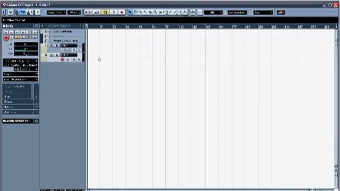The width and height of the screenshot is (340, 191).
Task: Open the inspector MIDI channel dropdown
Action: (x=26, y=70)
